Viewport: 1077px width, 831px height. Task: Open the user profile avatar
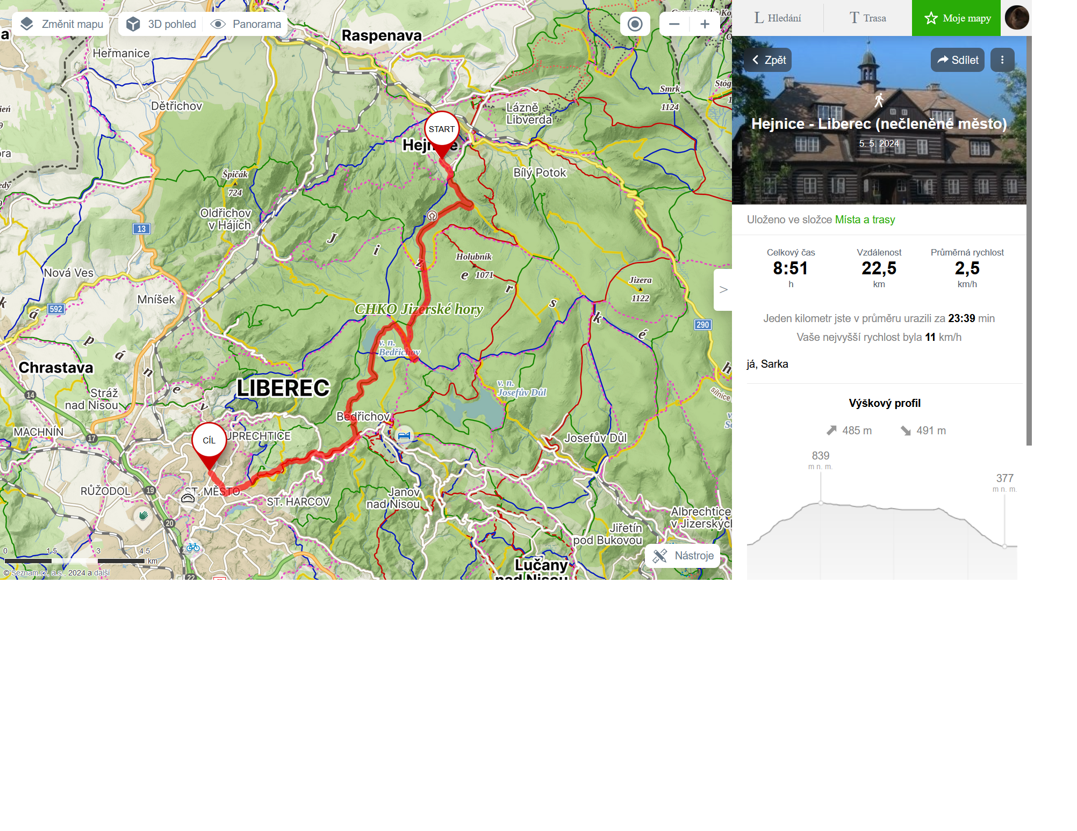click(x=1017, y=18)
